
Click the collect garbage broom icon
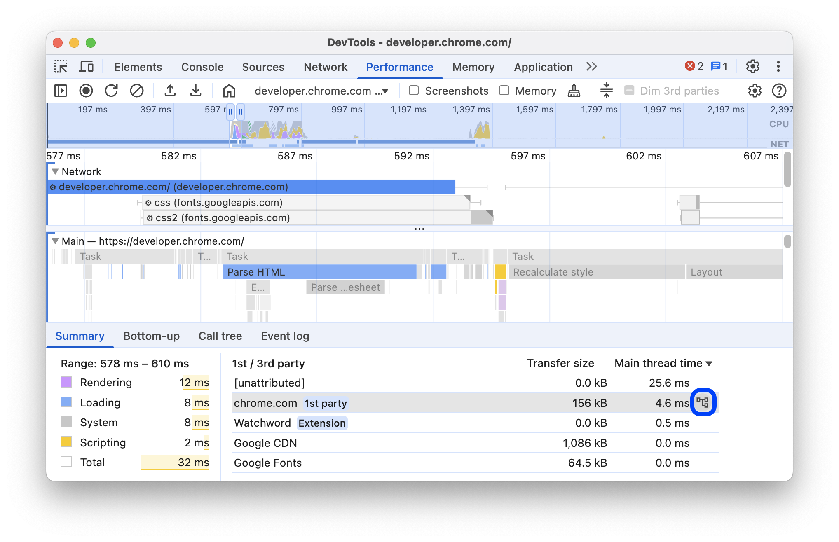coord(574,91)
